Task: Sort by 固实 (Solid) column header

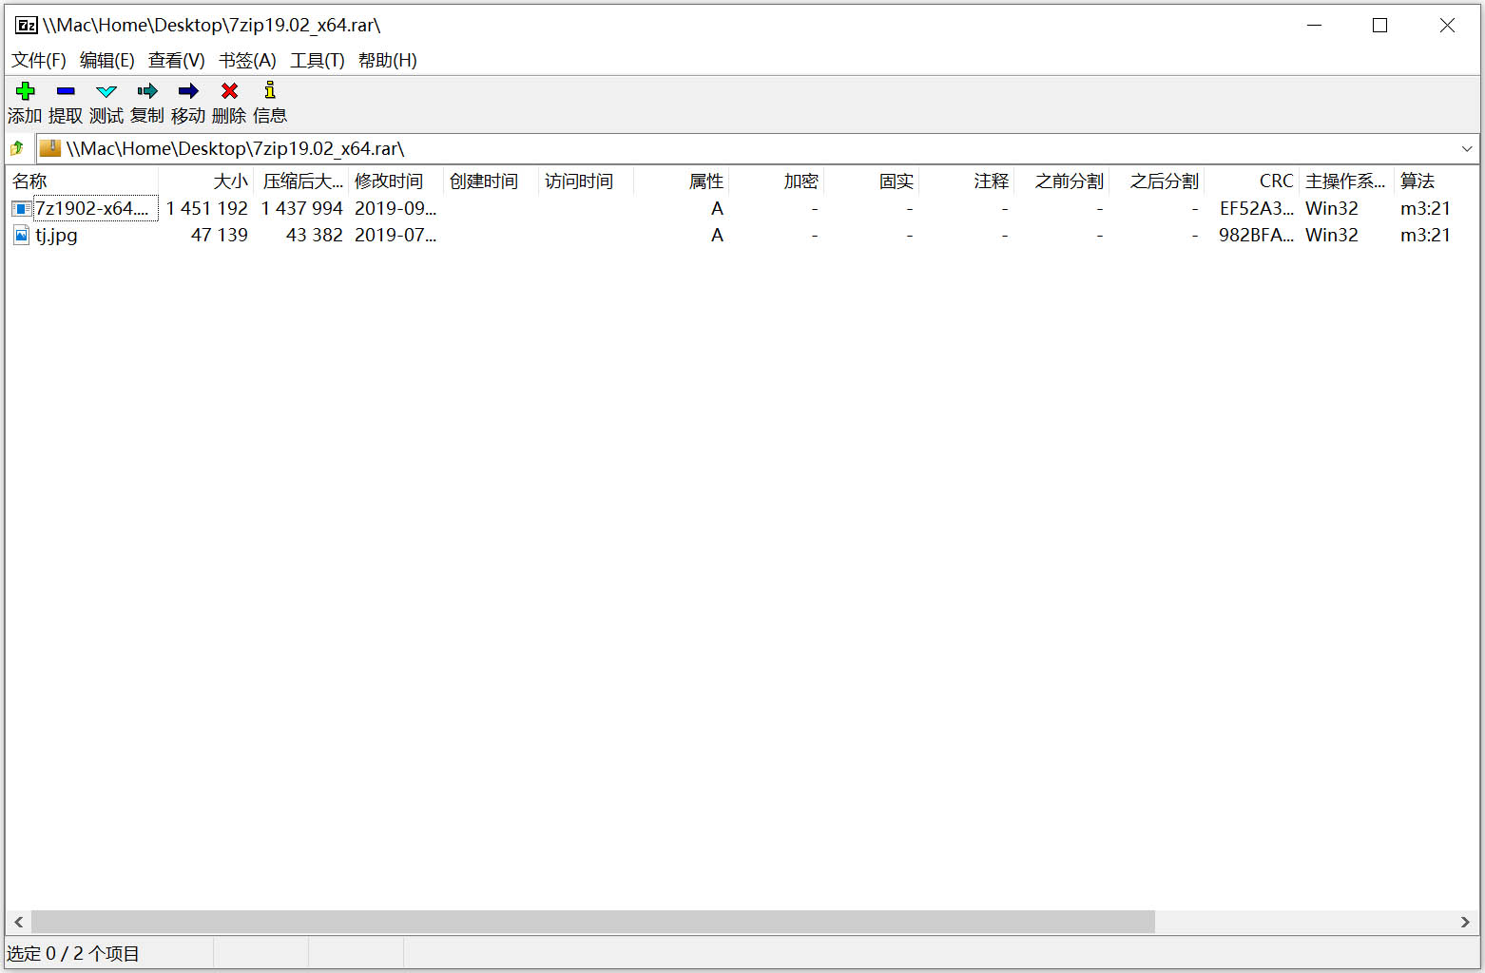Action: pos(872,181)
